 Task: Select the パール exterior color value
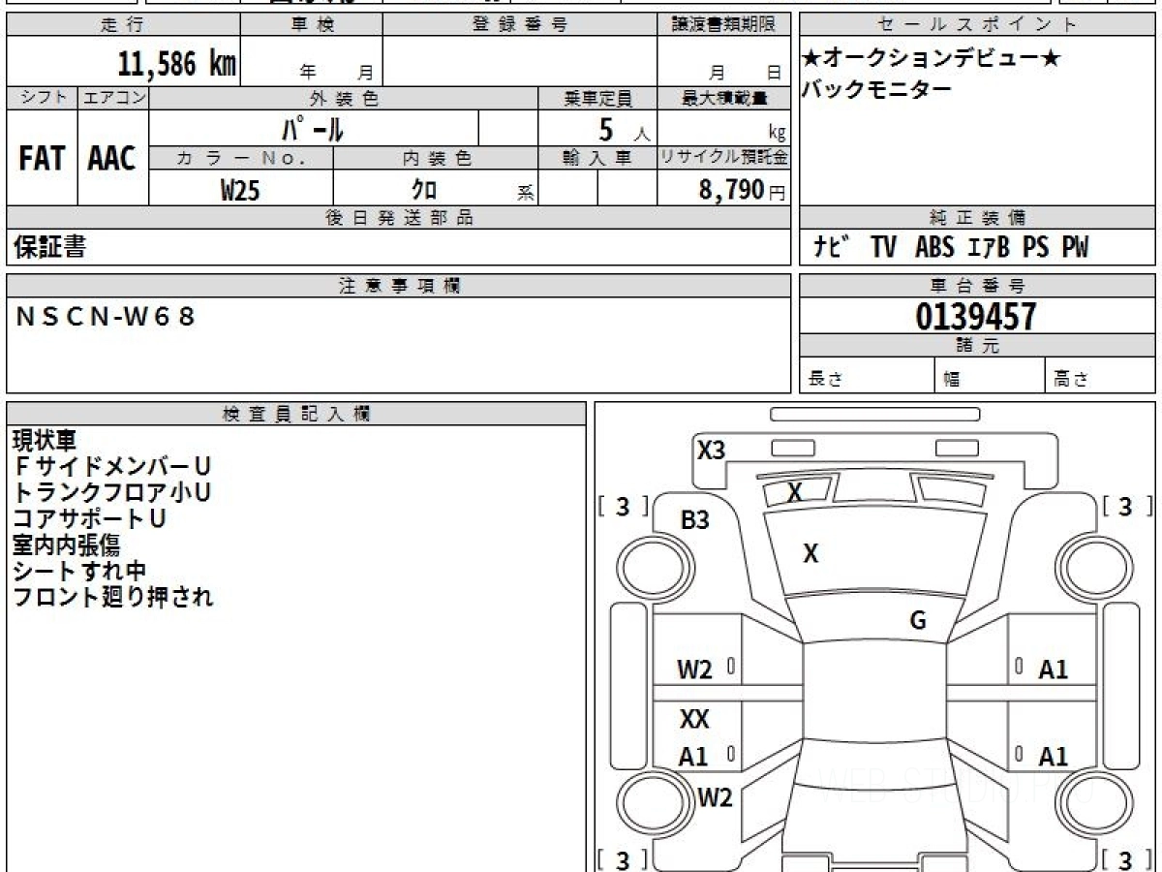click(313, 128)
